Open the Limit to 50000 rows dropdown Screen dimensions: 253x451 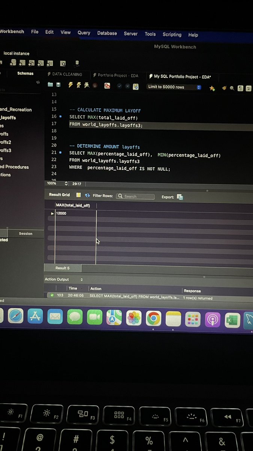click(x=174, y=87)
